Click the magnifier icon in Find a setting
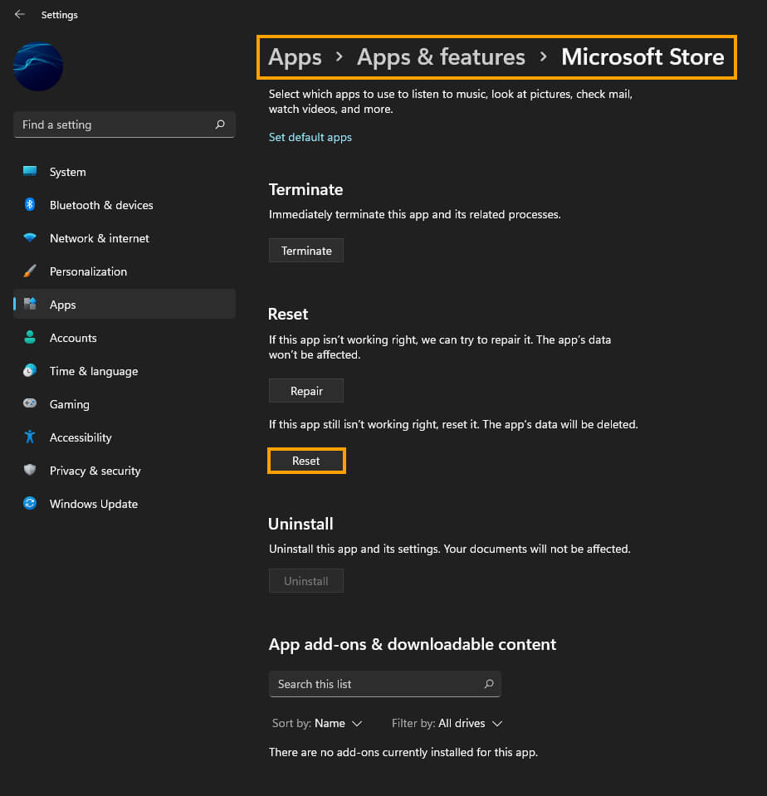767x796 pixels. (x=220, y=125)
